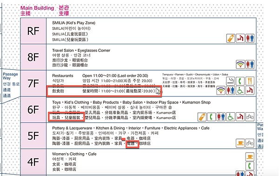Click 'Kumamon Shop' text on 6F
Screen dimensions: 279x176
(196, 102)
